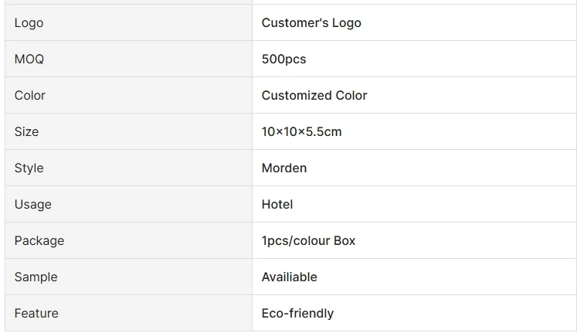This screenshot has width=577, height=333.
Task: Click the Usage label cell
Action: 32,205
